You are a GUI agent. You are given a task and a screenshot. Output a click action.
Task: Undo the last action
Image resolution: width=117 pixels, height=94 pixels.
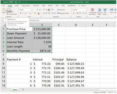click(x=19, y=2)
